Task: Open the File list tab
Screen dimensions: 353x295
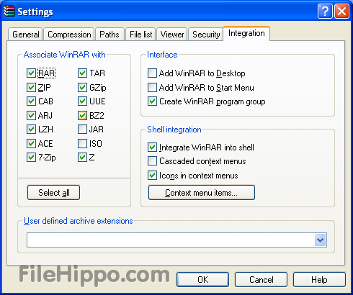Action: (x=141, y=35)
